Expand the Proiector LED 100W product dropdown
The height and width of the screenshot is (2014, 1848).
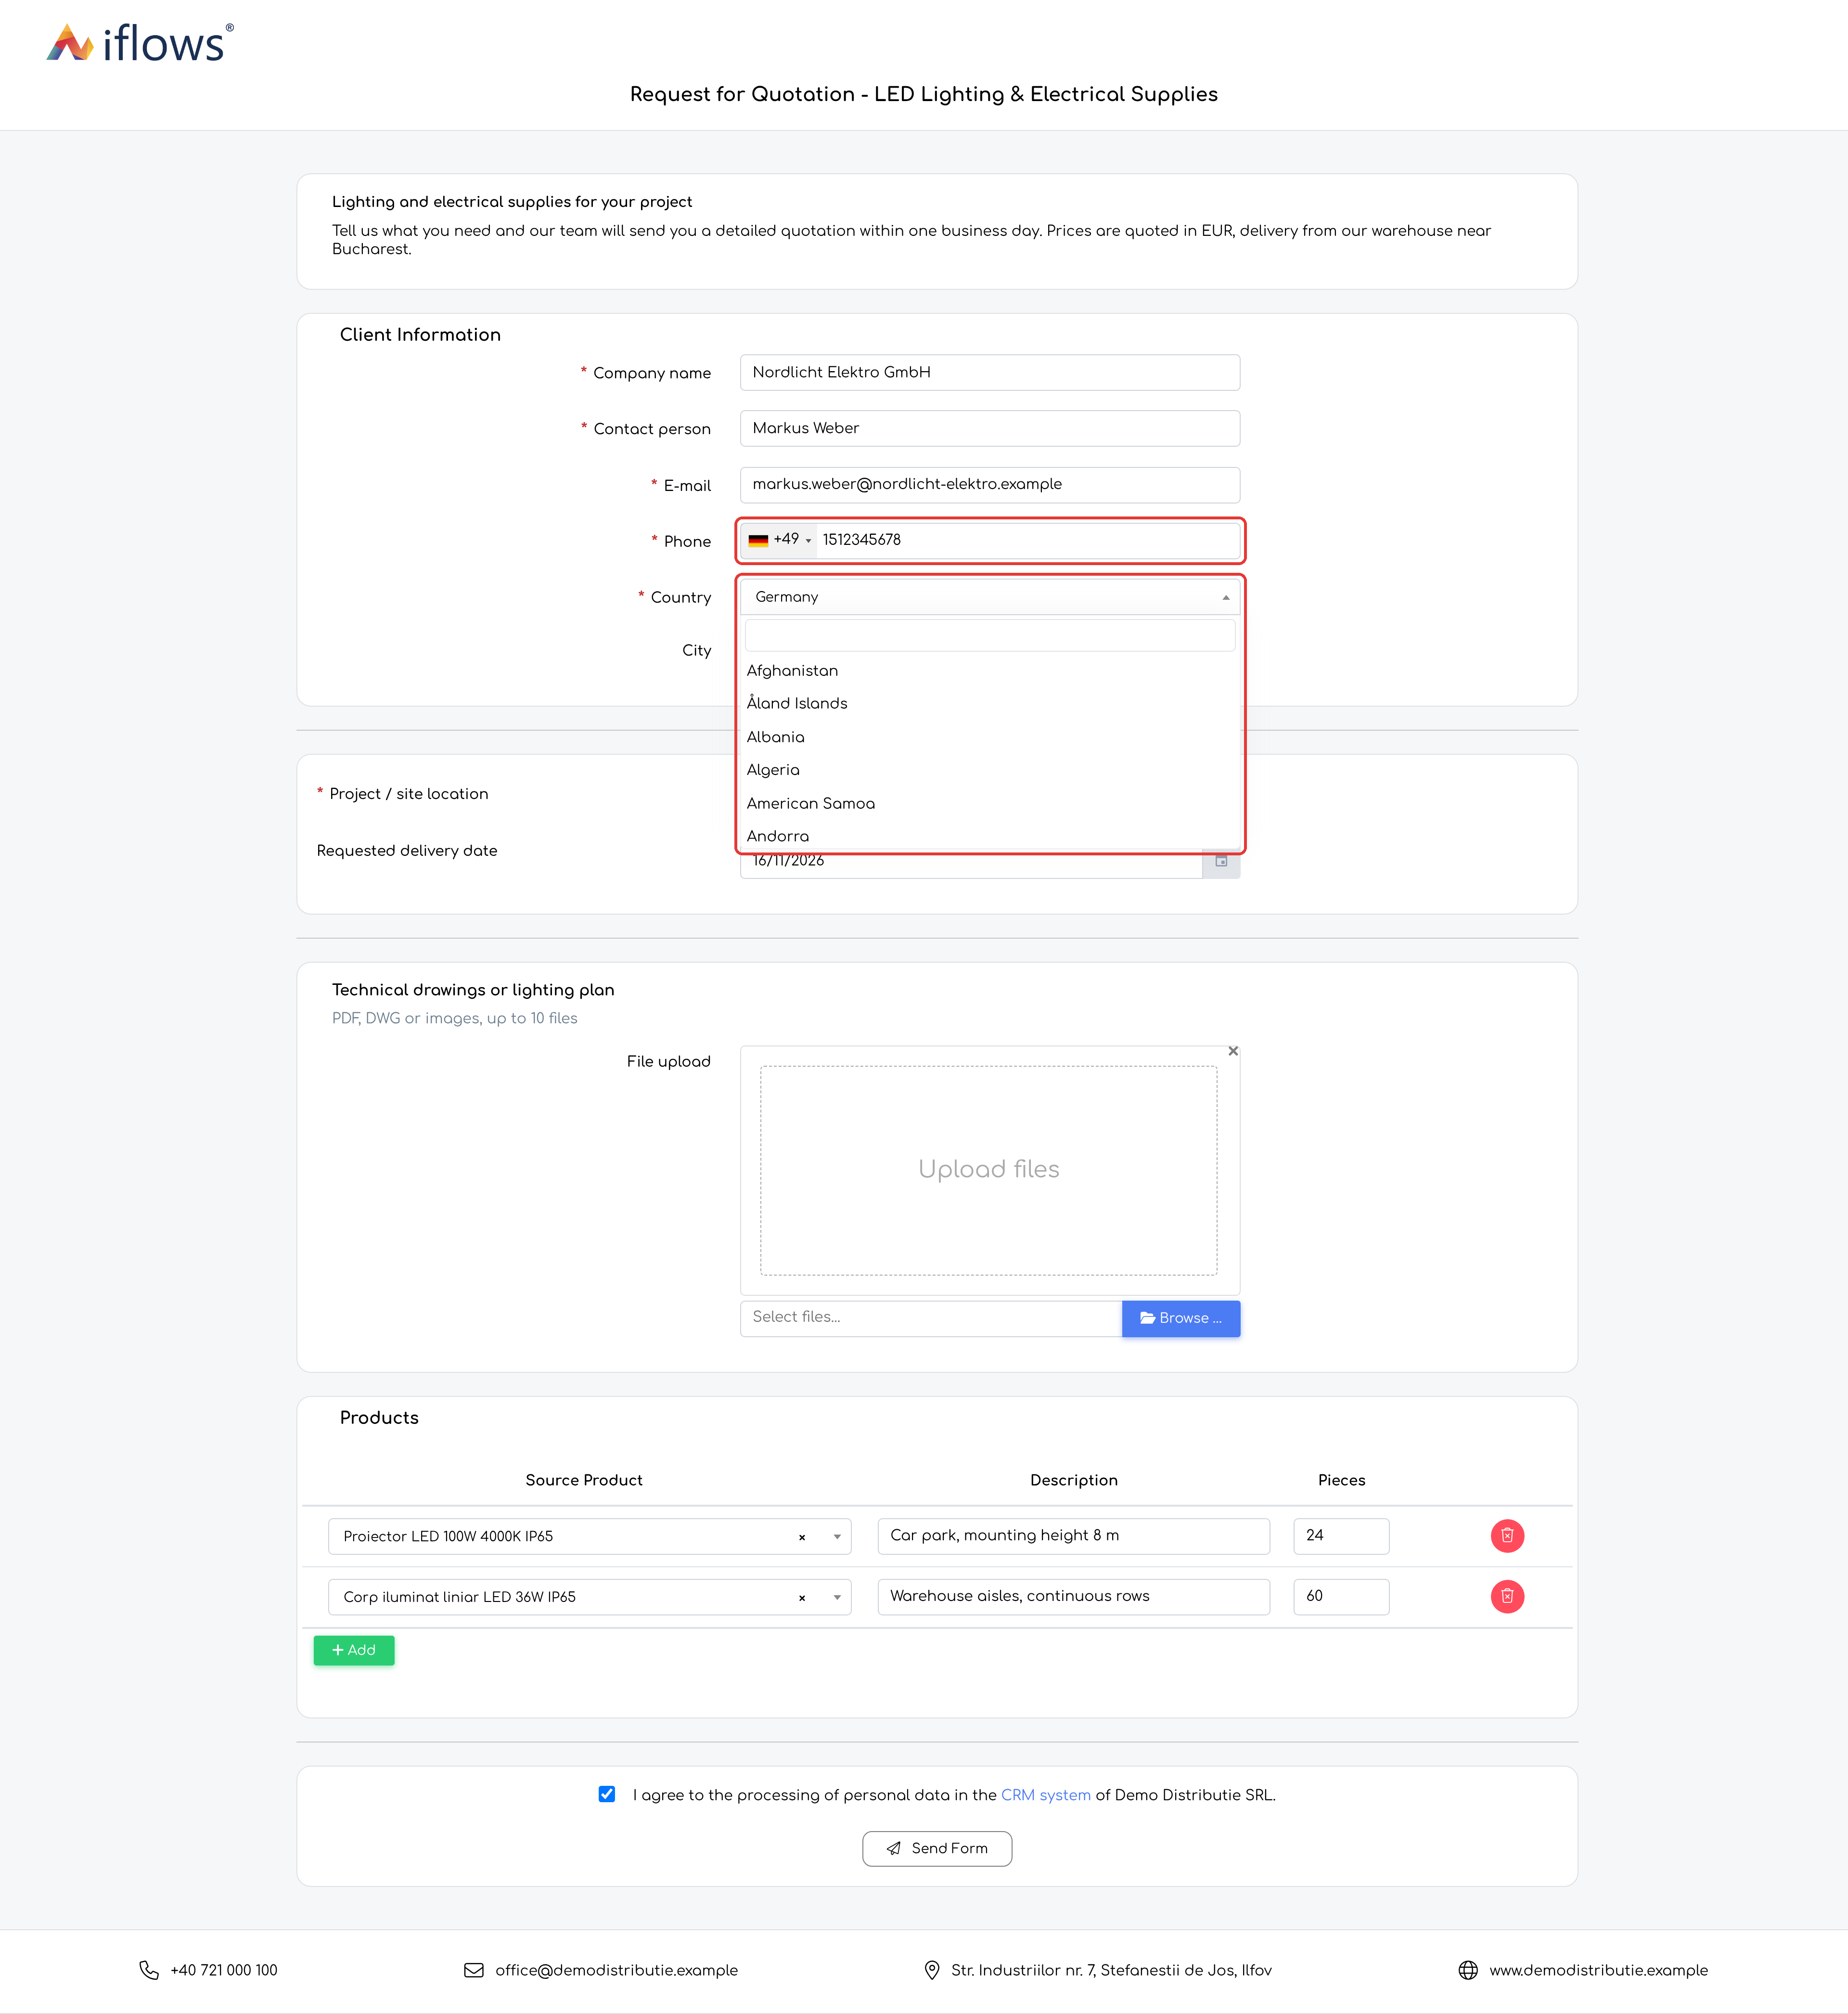click(x=837, y=1537)
